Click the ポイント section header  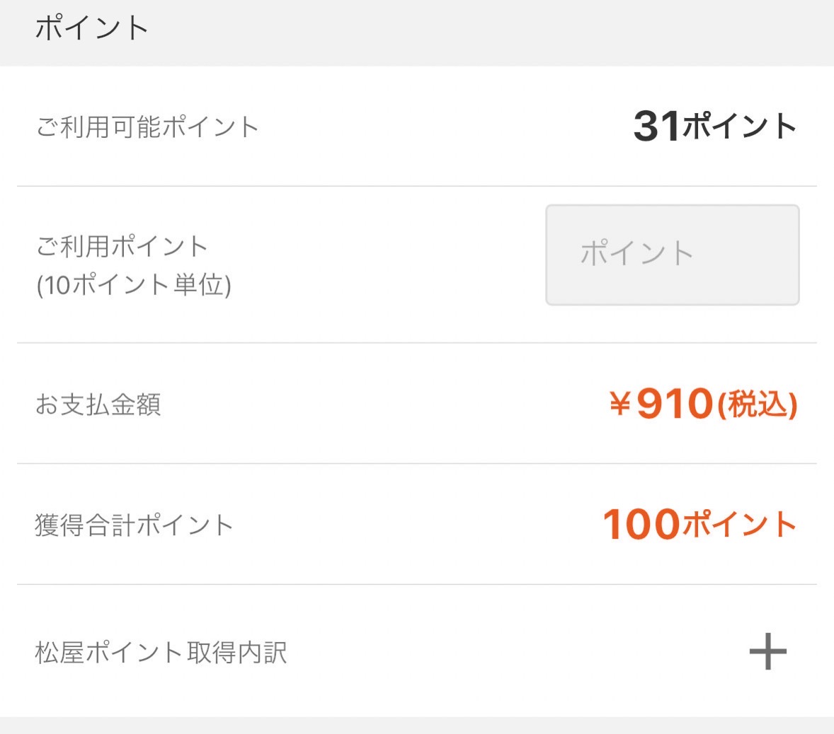tap(91, 28)
